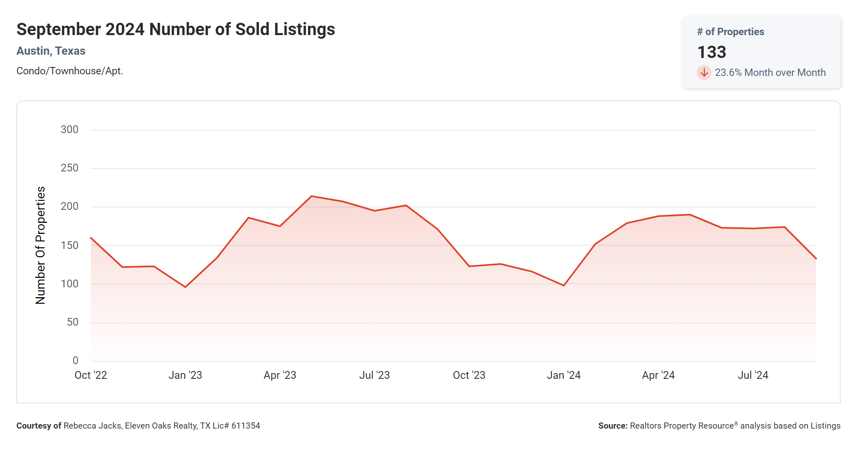The width and height of the screenshot is (857, 449).
Task: Click the Jul '23 x-axis label
Action: click(374, 375)
